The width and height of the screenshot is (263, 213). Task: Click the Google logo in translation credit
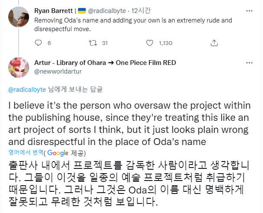click(58, 153)
